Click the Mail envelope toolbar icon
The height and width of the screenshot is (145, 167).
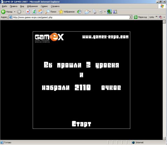pyautogui.click(x=87, y=12)
